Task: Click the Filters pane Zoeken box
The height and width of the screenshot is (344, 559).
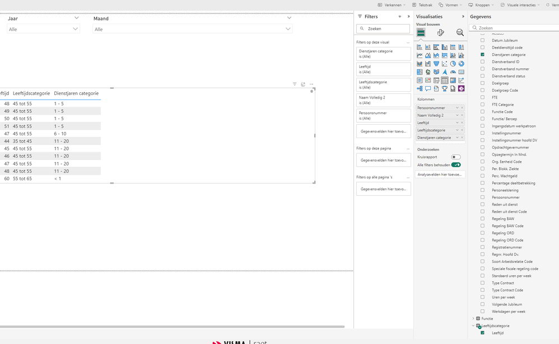Action: tap(383, 29)
